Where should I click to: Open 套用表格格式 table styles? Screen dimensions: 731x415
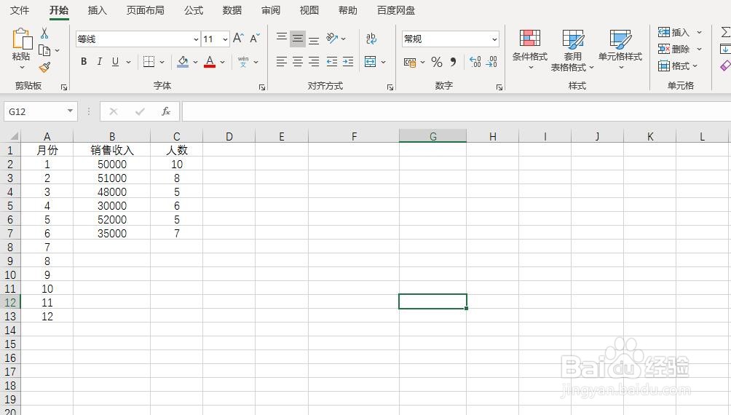point(572,50)
